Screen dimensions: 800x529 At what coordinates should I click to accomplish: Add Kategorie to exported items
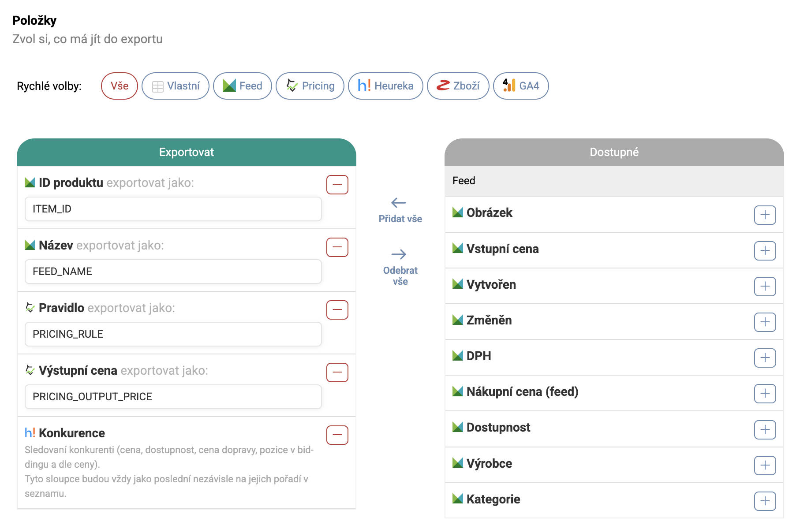click(765, 501)
